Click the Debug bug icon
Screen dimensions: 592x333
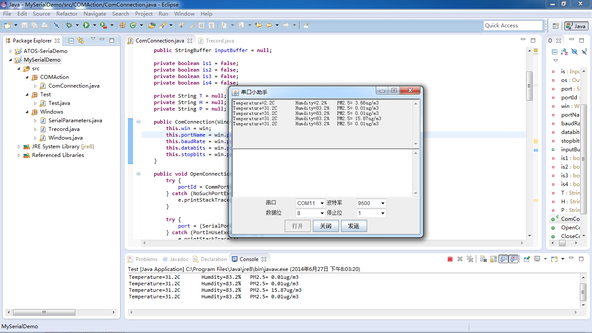pos(69,26)
